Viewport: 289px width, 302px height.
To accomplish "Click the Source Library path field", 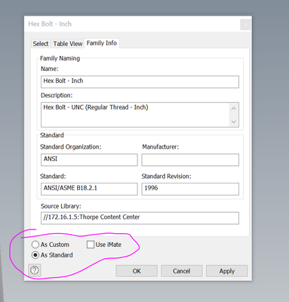I will [x=140, y=218].
